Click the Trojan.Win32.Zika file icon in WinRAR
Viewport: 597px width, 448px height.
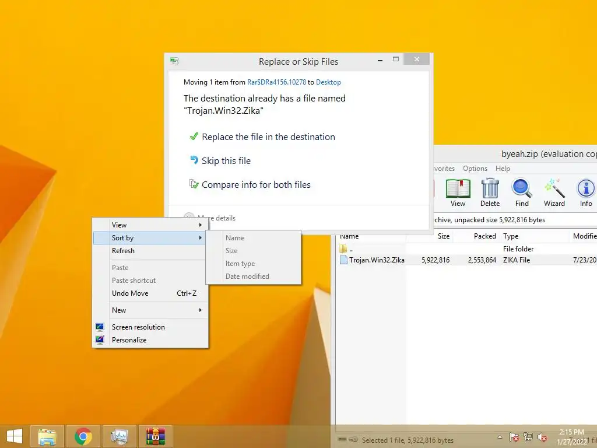[343, 260]
